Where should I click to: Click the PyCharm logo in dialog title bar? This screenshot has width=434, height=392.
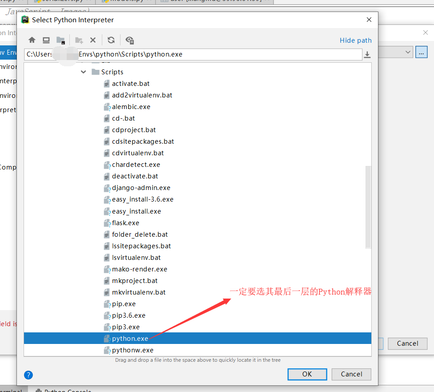[24, 20]
